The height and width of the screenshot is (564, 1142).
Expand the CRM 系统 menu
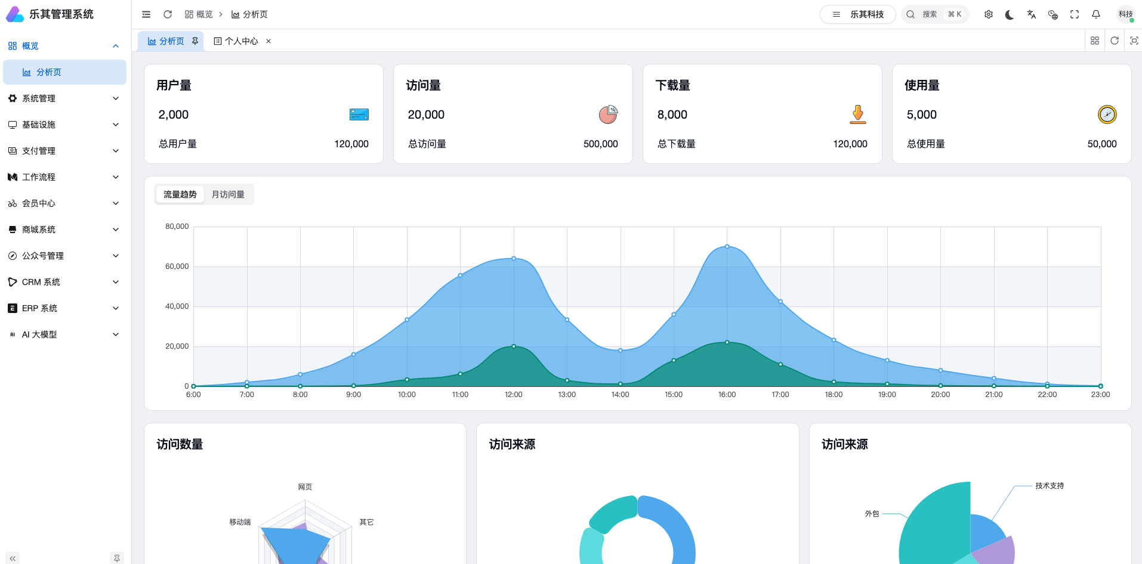63,282
